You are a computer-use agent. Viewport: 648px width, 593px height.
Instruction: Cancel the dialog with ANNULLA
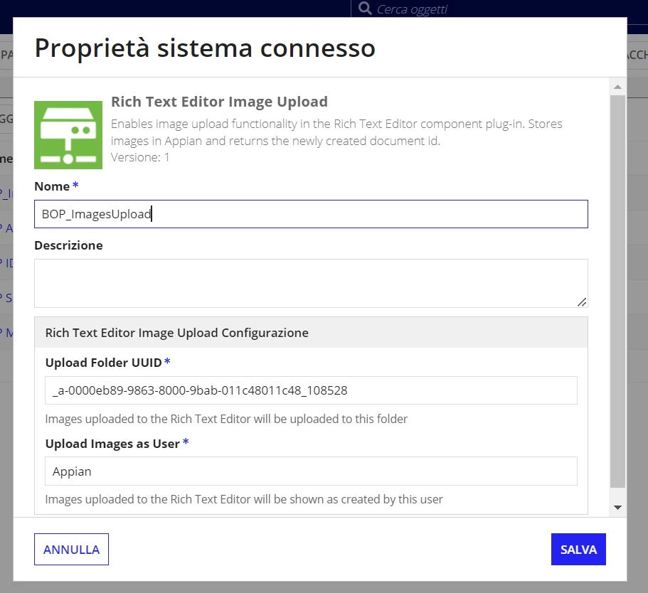[72, 549]
